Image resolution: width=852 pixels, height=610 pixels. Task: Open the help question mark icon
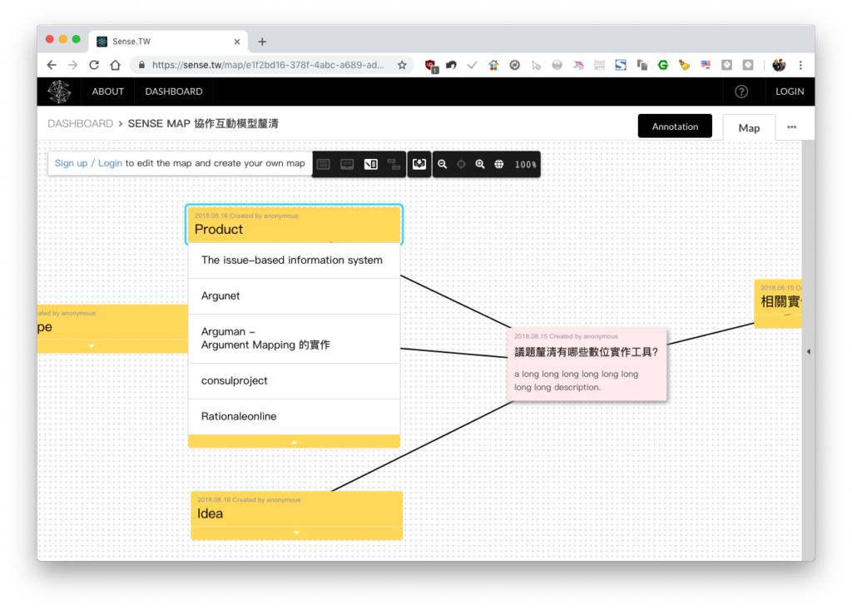tap(741, 92)
